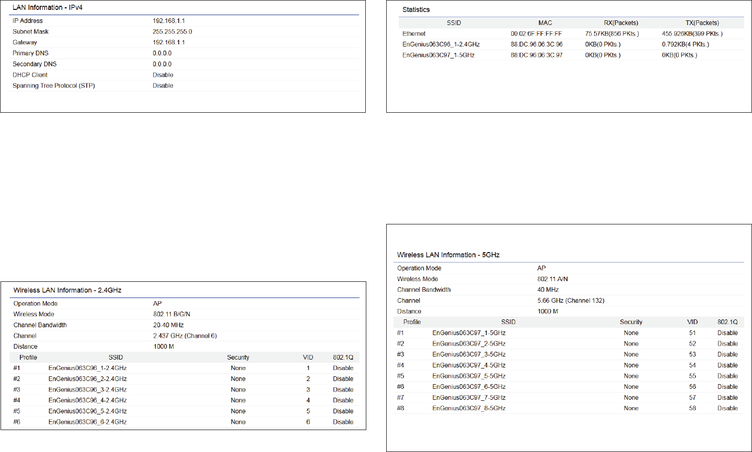
Task: Click the channel bandwidth value 20-40 MHz
Action: (168, 325)
